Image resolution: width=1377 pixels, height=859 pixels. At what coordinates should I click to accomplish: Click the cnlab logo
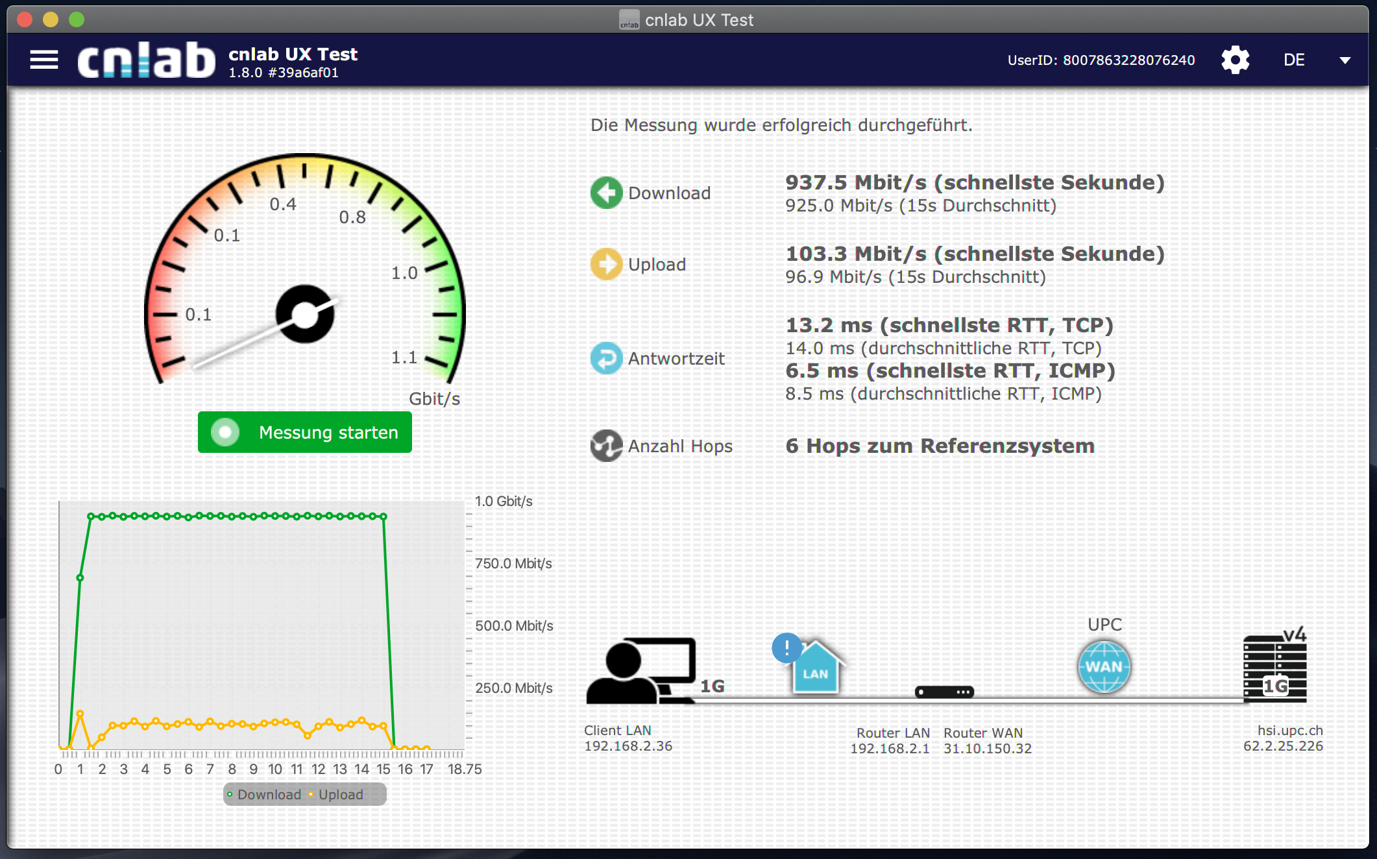tap(147, 60)
